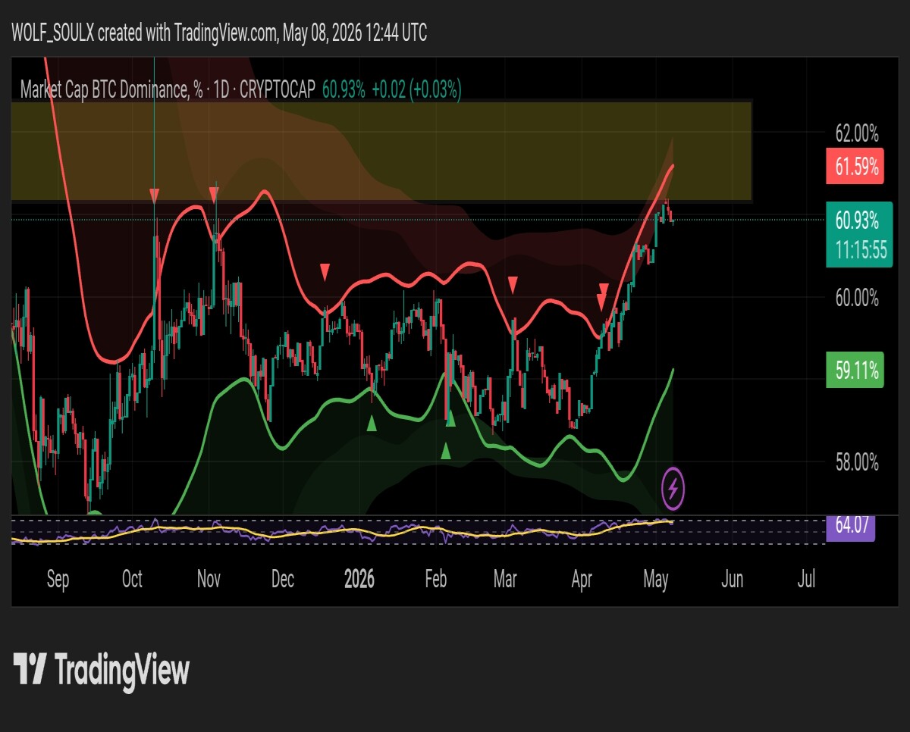910x732 pixels.
Task: Select the red down-arrow signal above the November peak
Action: pyautogui.click(x=214, y=195)
